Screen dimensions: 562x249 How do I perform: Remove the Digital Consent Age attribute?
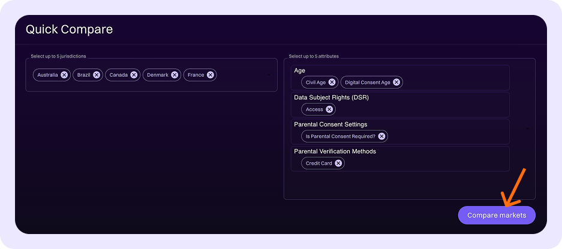point(396,82)
